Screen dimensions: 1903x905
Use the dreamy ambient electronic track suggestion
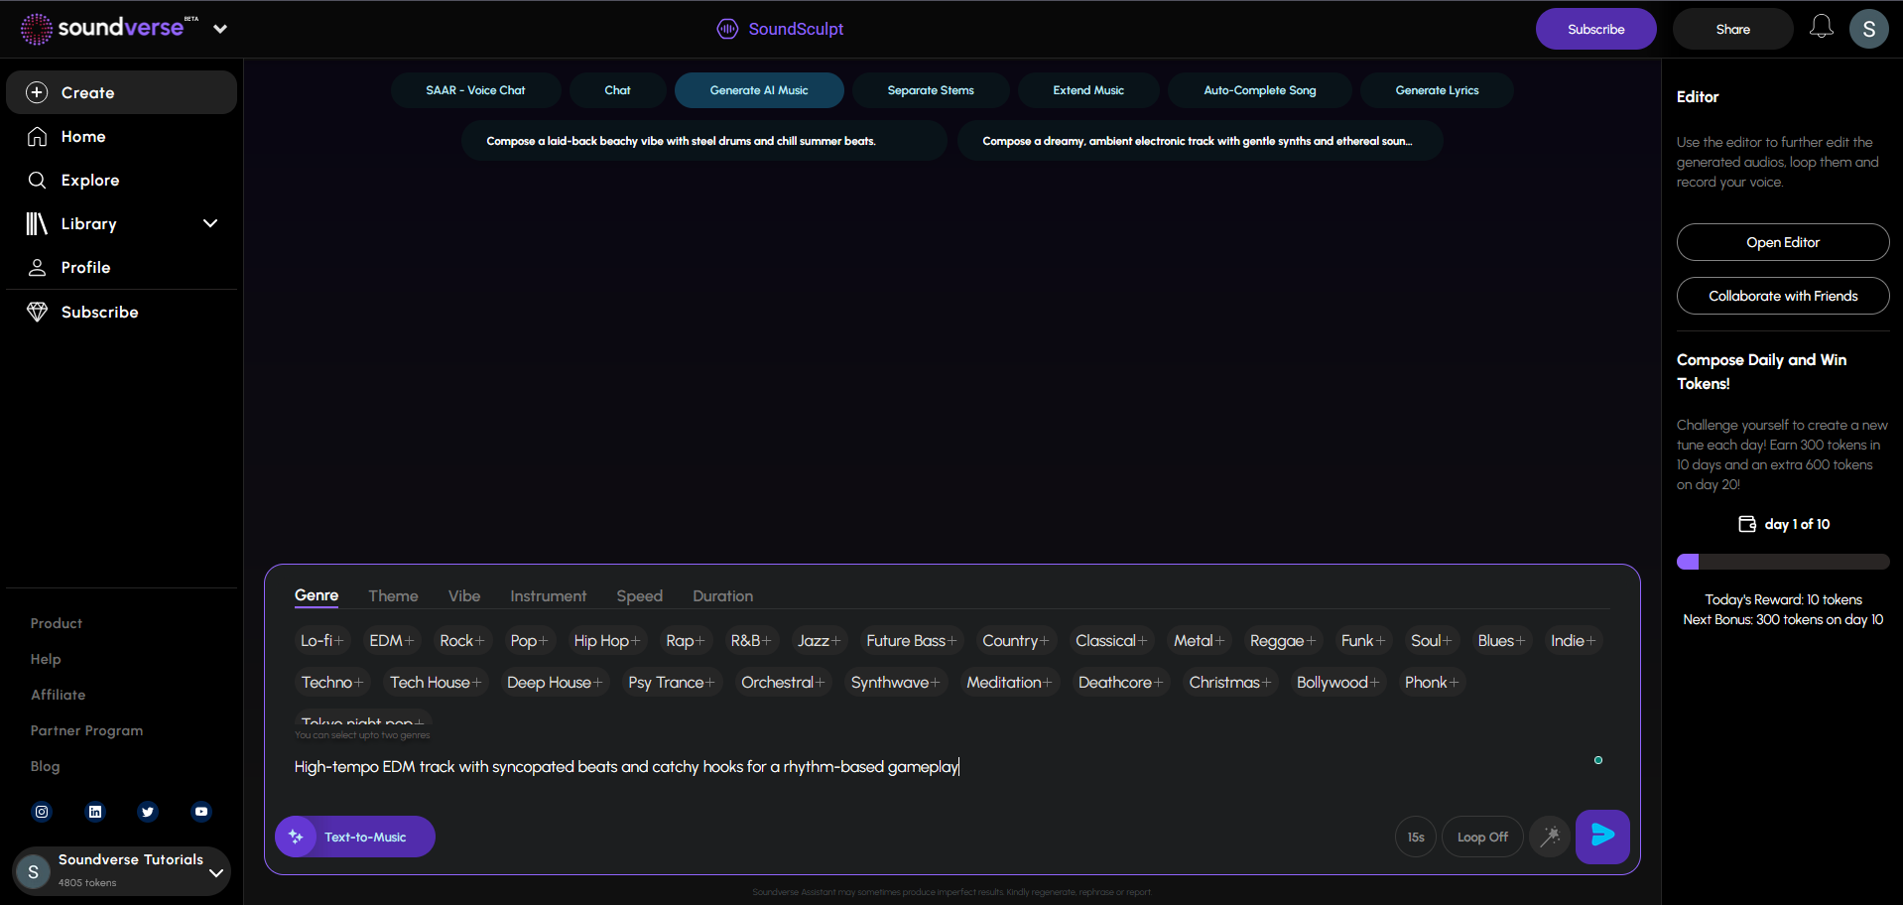[x=1200, y=141]
